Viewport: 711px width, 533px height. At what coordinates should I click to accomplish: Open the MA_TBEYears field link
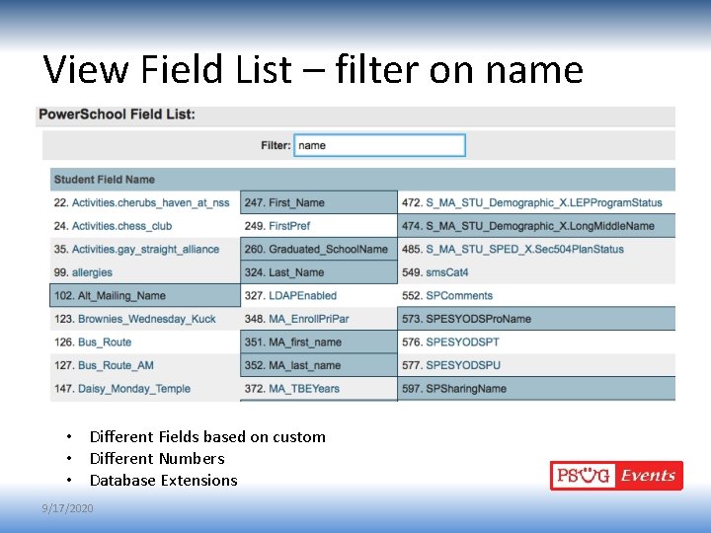pos(304,389)
